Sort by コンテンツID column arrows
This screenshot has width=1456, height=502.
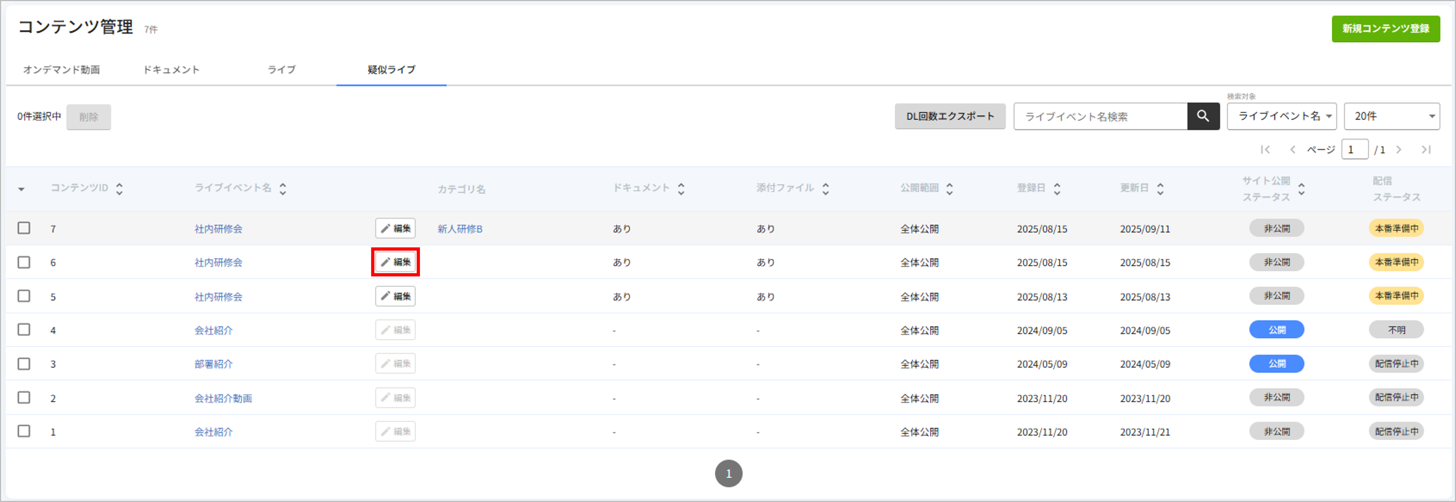(x=119, y=189)
